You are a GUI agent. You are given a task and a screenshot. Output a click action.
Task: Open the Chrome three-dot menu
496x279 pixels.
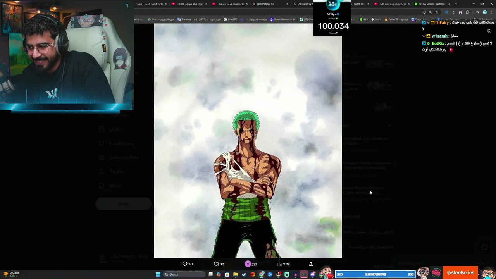491,12
